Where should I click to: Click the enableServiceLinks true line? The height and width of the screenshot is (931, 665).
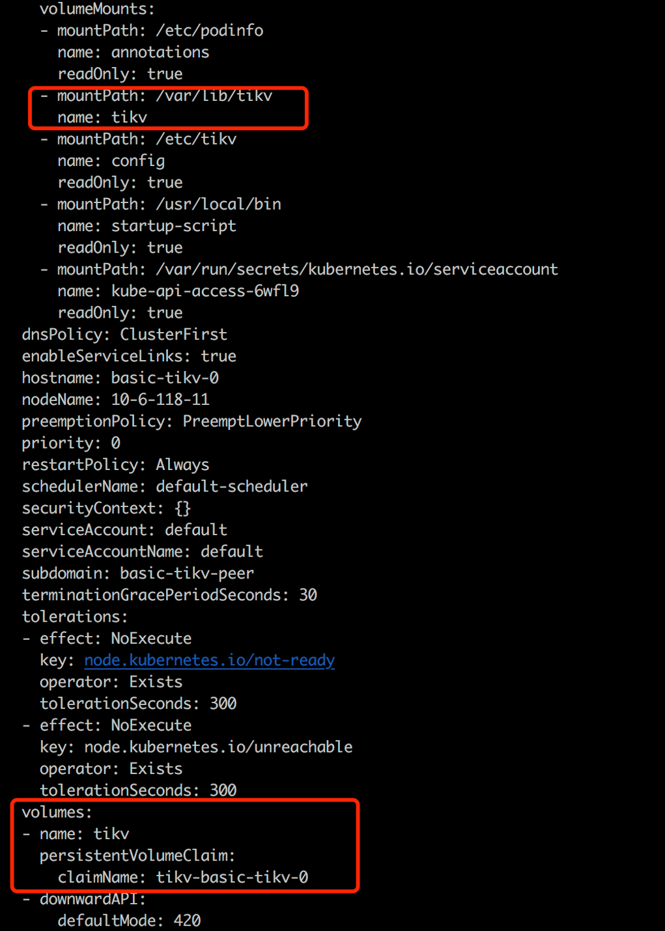click(x=129, y=356)
